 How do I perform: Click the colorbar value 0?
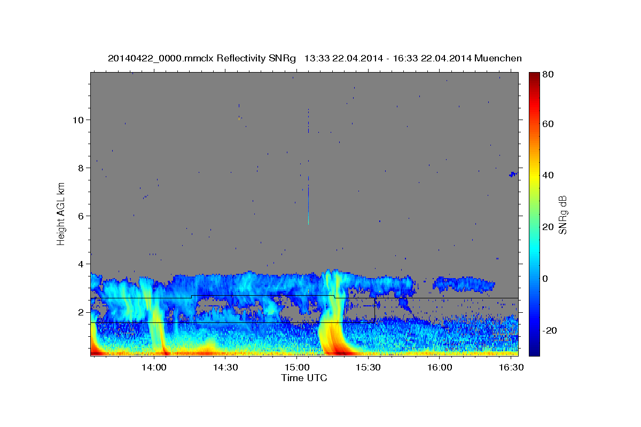click(545, 279)
